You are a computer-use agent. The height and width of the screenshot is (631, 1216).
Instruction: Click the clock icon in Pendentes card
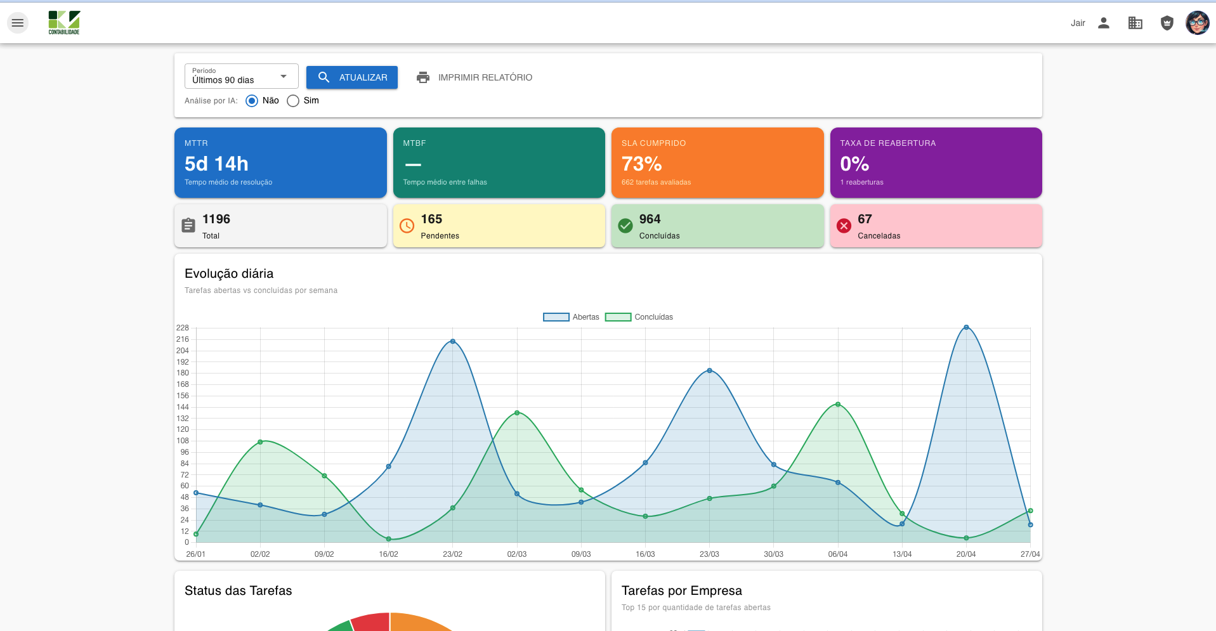coord(407,226)
